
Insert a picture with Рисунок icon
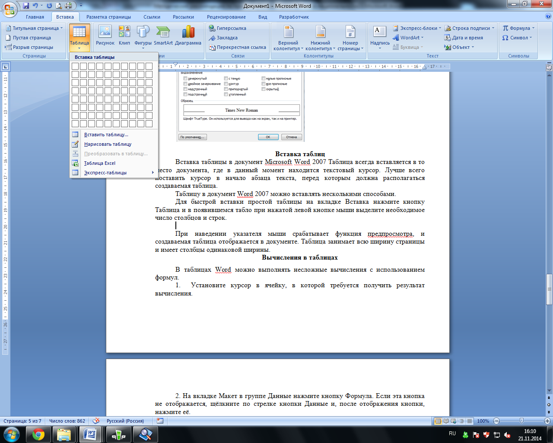[x=105, y=35]
